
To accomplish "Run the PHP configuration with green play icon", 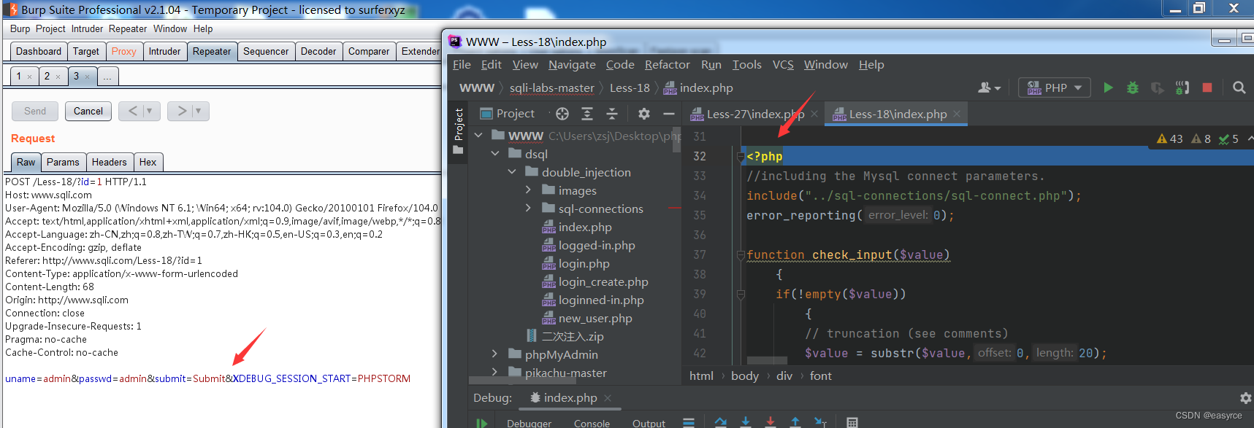I will point(1108,87).
